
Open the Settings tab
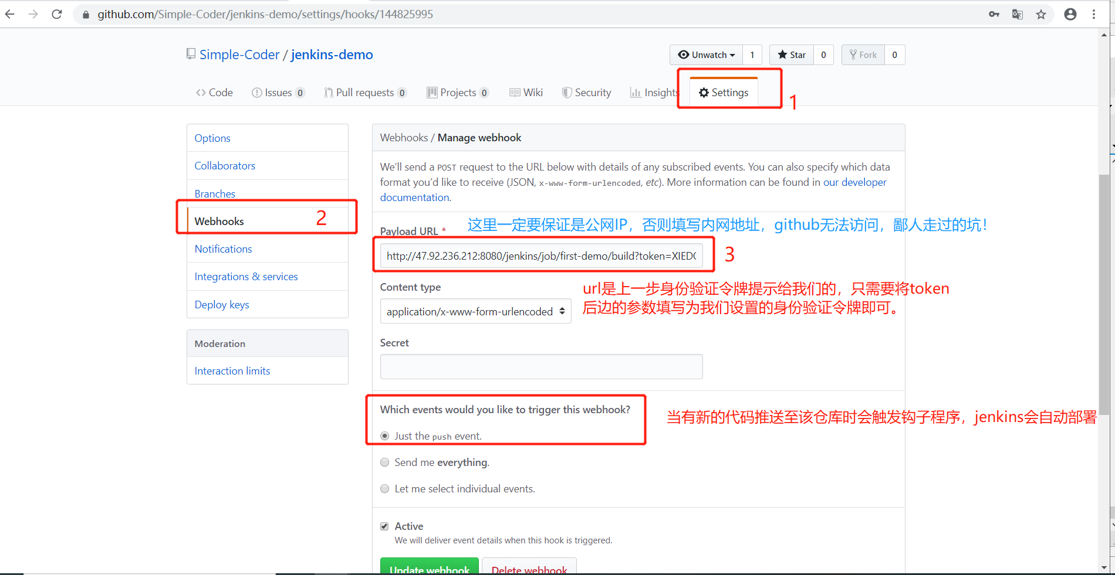(x=724, y=93)
